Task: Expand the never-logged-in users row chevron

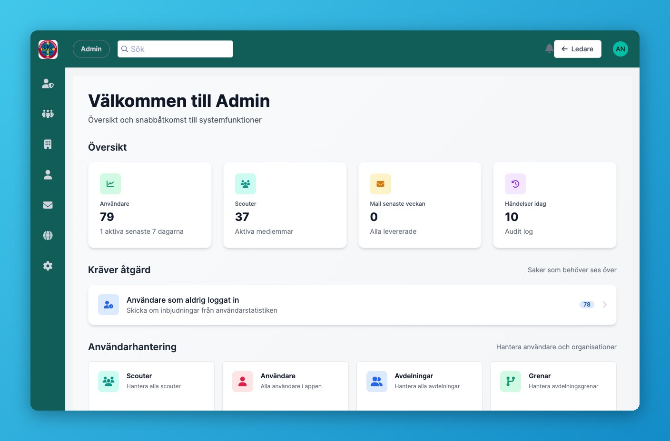Action: [x=605, y=305]
